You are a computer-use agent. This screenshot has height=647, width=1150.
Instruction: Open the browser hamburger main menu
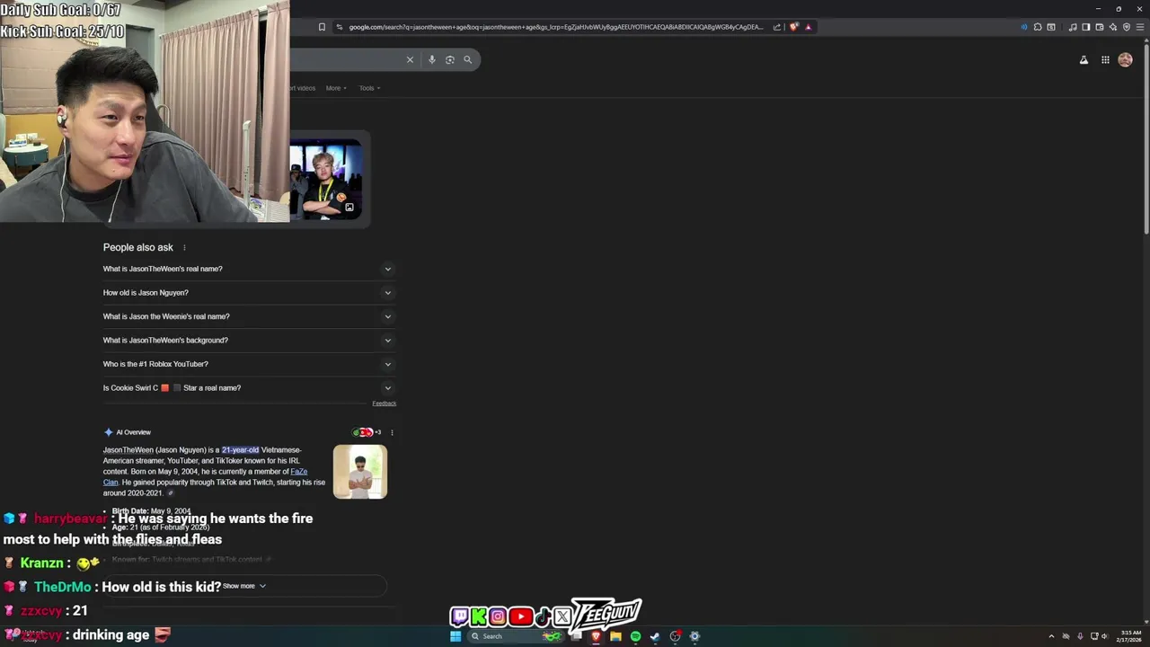[x=1140, y=27]
